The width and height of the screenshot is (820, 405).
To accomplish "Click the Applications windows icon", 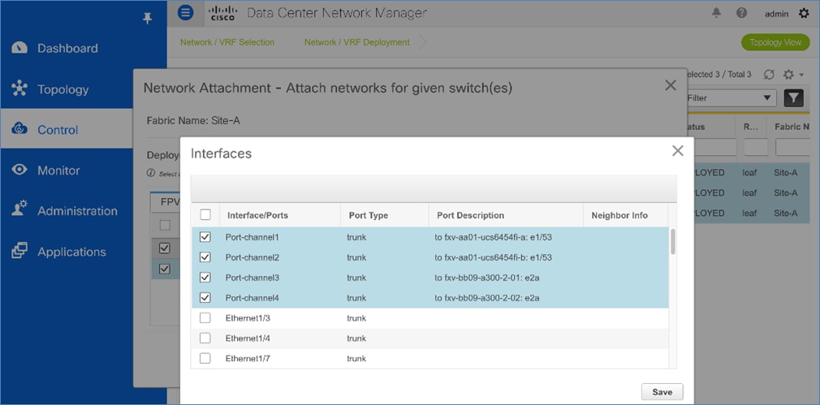I will pos(19,251).
